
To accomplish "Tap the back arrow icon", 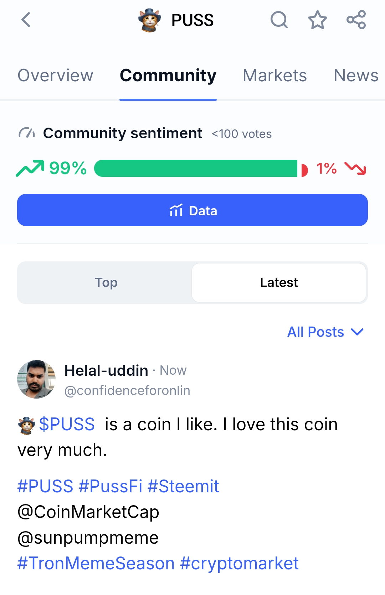I will pyautogui.click(x=26, y=20).
